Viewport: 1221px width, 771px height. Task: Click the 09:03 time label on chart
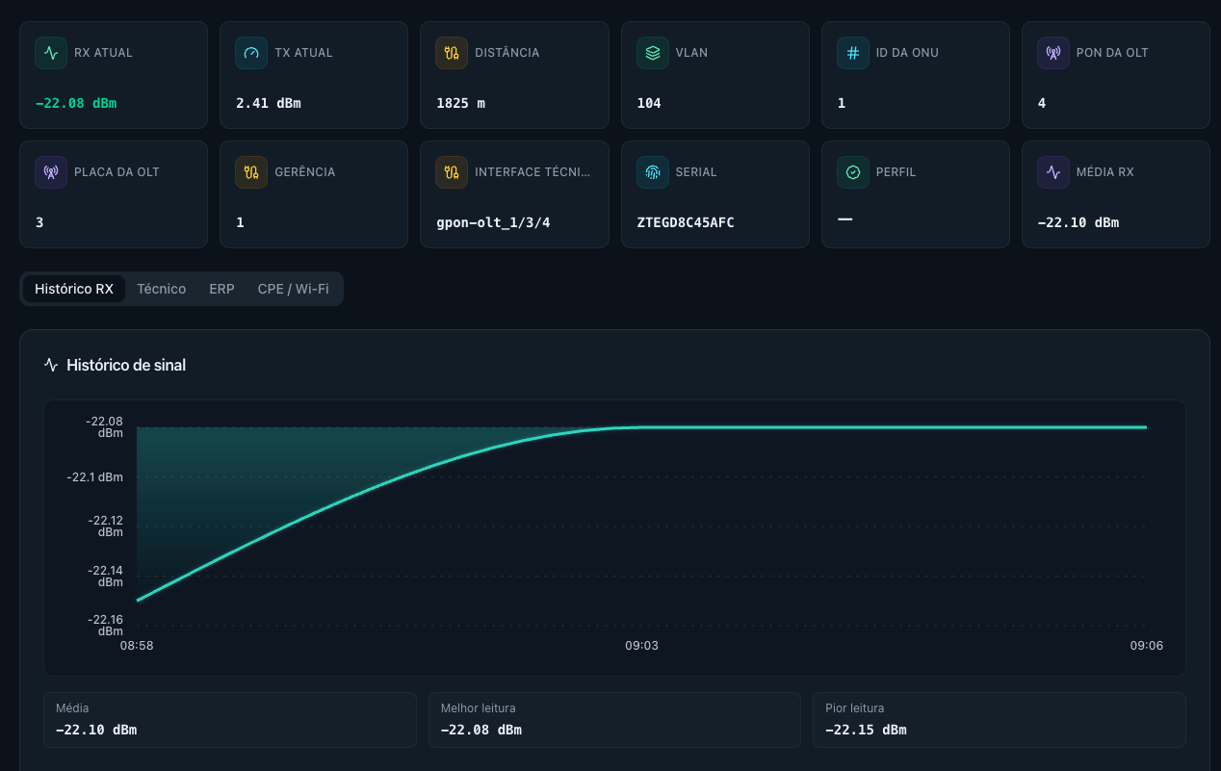pos(641,646)
